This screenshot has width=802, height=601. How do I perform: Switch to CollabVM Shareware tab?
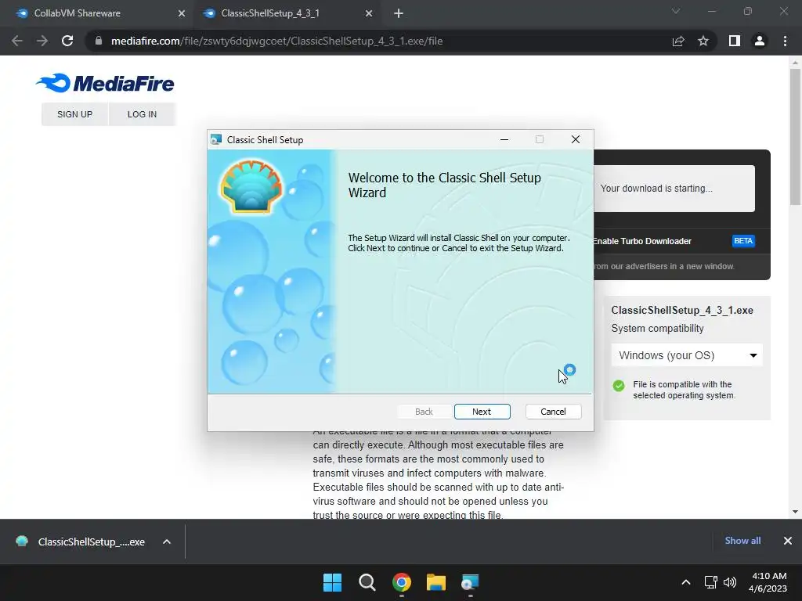[x=77, y=13]
